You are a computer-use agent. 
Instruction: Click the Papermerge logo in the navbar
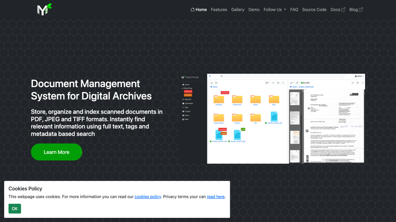pyautogui.click(x=44, y=10)
